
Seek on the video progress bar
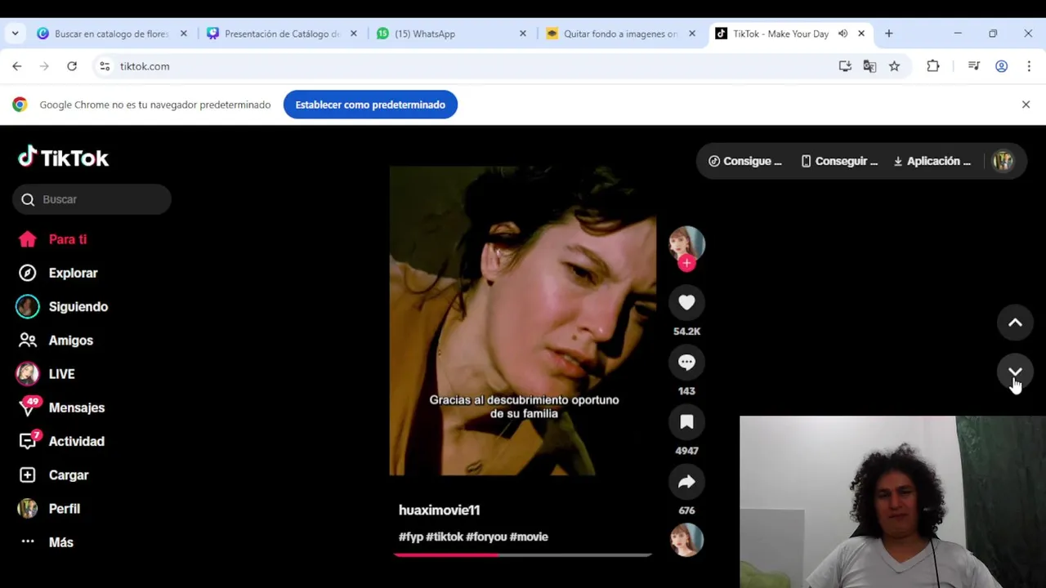point(523,555)
